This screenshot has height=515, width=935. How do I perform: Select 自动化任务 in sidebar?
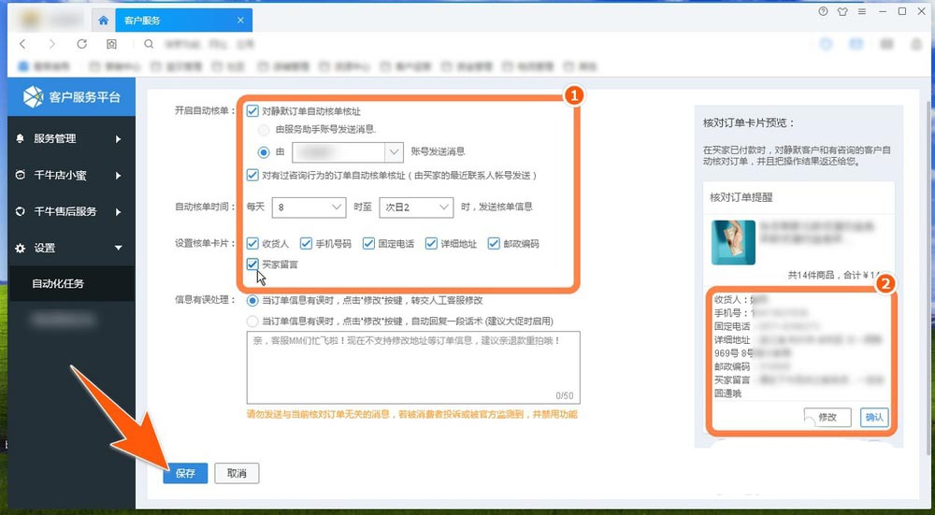coord(71,284)
